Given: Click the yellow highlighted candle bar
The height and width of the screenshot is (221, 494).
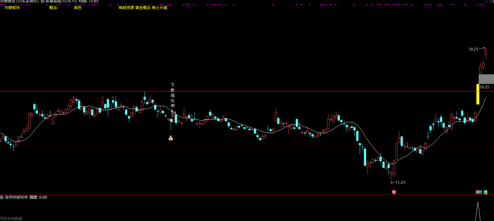Looking at the screenshot, I should tap(478, 93).
